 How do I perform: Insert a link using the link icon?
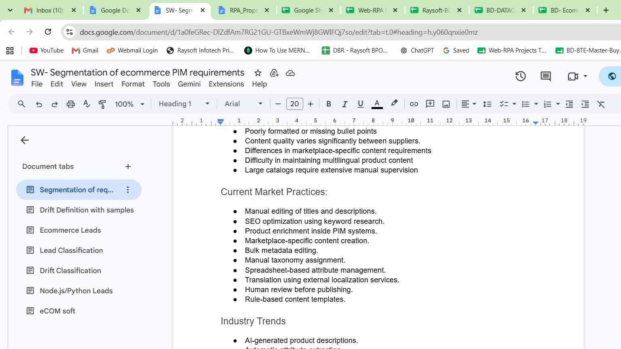(414, 104)
